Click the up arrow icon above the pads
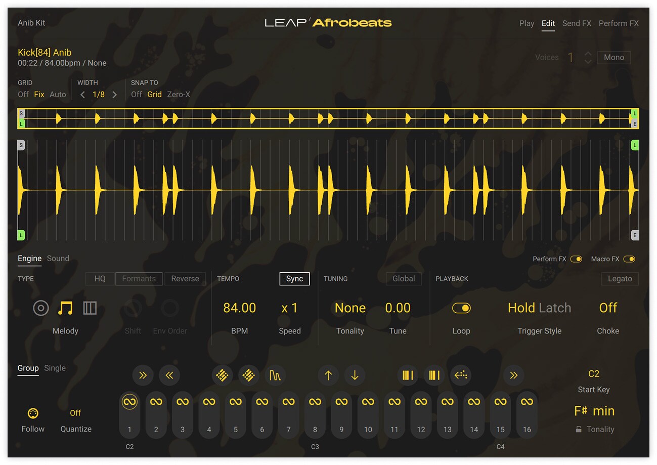Image resolution: width=657 pixels, height=465 pixels. click(x=328, y=375)
